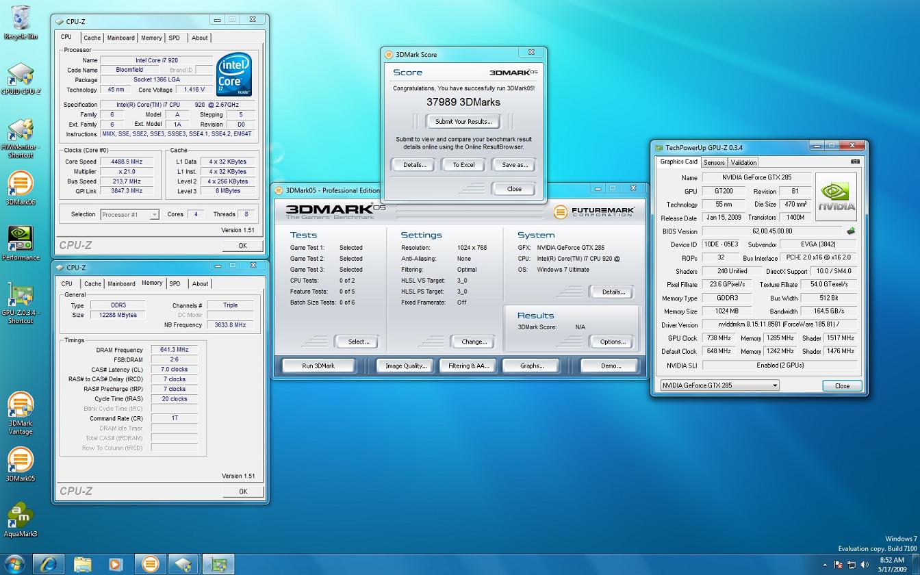The width and height of the screenshot is (920, 575).
Task: Click the GPU-Z BIOS save chip icon
Action: coord(851,231)
